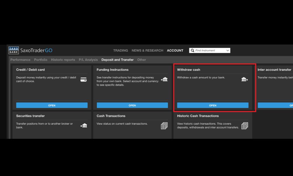Click the Withdraw cash bank icon
Screen dimensions: 293x176
tap(245, 79)
